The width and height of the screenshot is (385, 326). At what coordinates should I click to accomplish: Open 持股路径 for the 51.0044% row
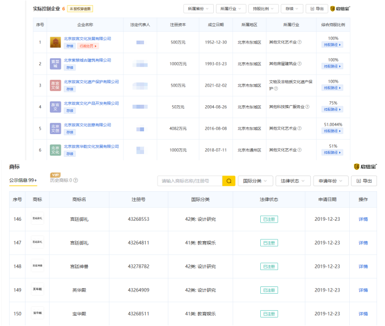coord(332,131)
